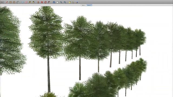Activate the Zoom magnifier tool
Image resolution: width=173 pixels, height=97 pixels.
[61, 2]
